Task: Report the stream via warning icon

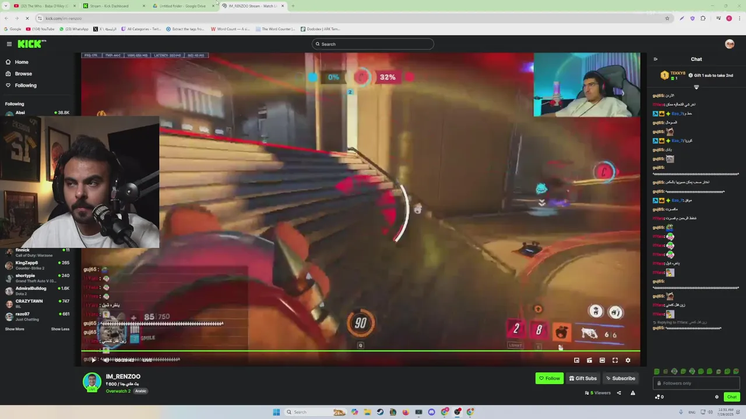Action: (x=633, y=393)
